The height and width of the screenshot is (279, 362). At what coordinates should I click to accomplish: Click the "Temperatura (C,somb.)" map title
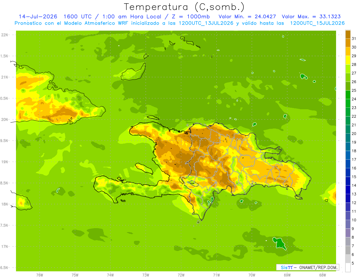click(184, 7)
